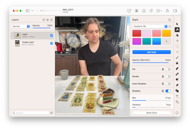Select the Color Fill bucket tool
The width and height of the screenshot is (190, 129).
177,63
